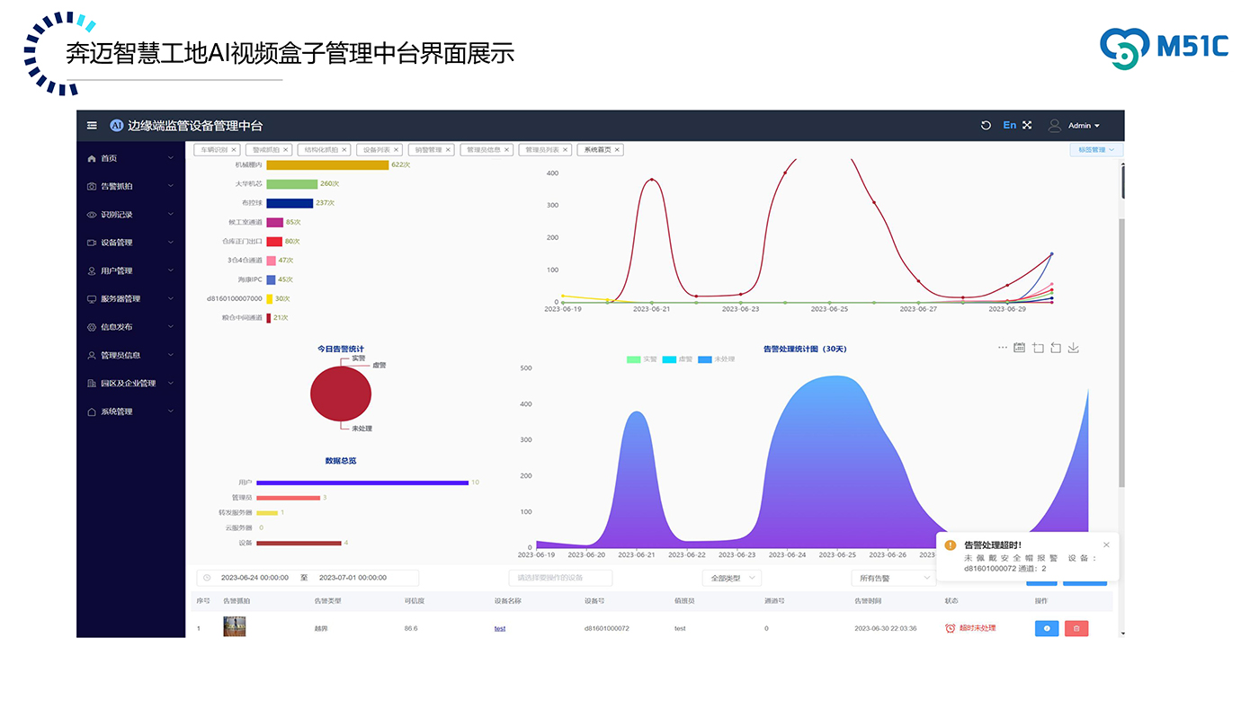
Task: Open the 全部类型 dropdown
Action: [731, 578]
